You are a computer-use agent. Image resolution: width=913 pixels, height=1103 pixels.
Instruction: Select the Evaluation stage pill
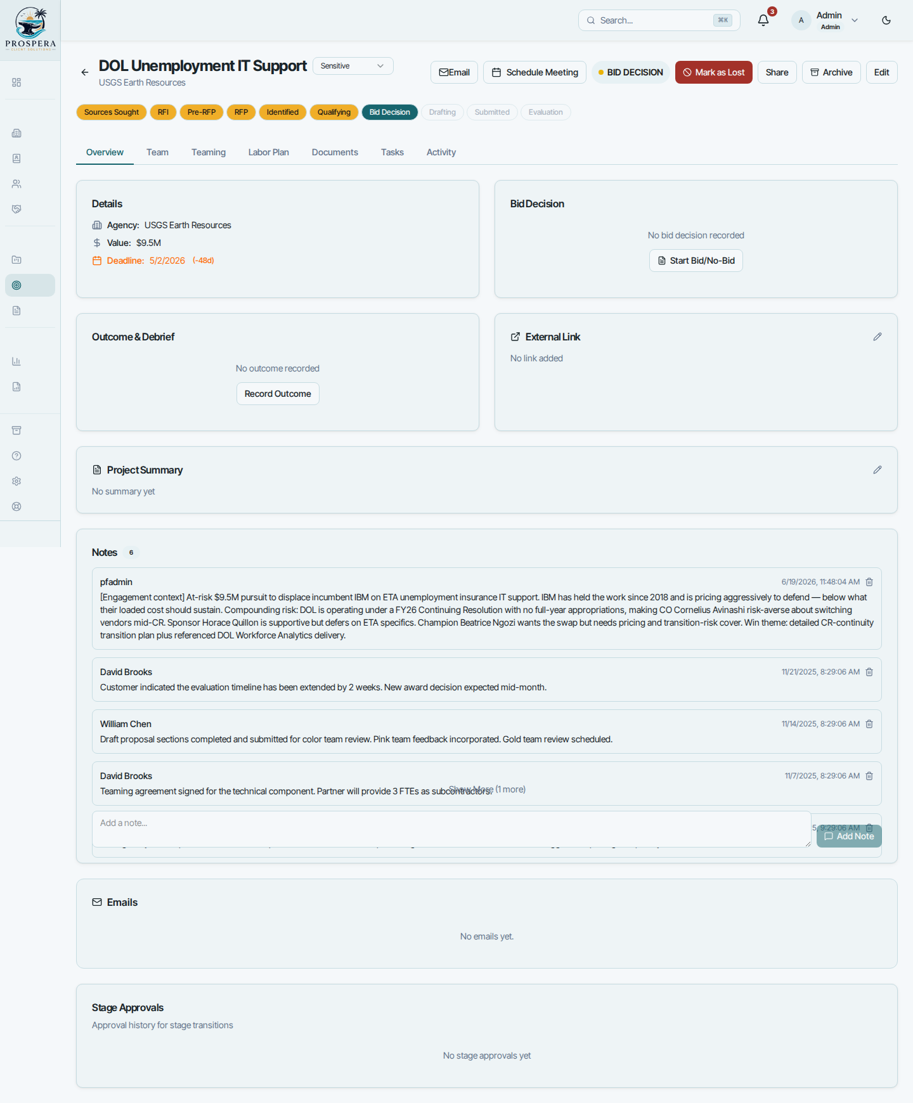pyautogui.click(x=546, y=112)
